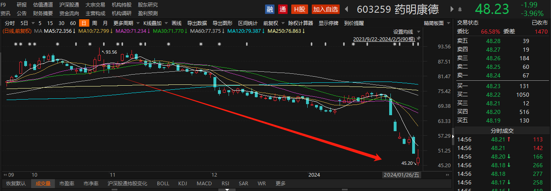Viewport: 551px width, 191px height.
Task: Click the 2024/01/26 date marker on time axis
Action: pos(401,175)
